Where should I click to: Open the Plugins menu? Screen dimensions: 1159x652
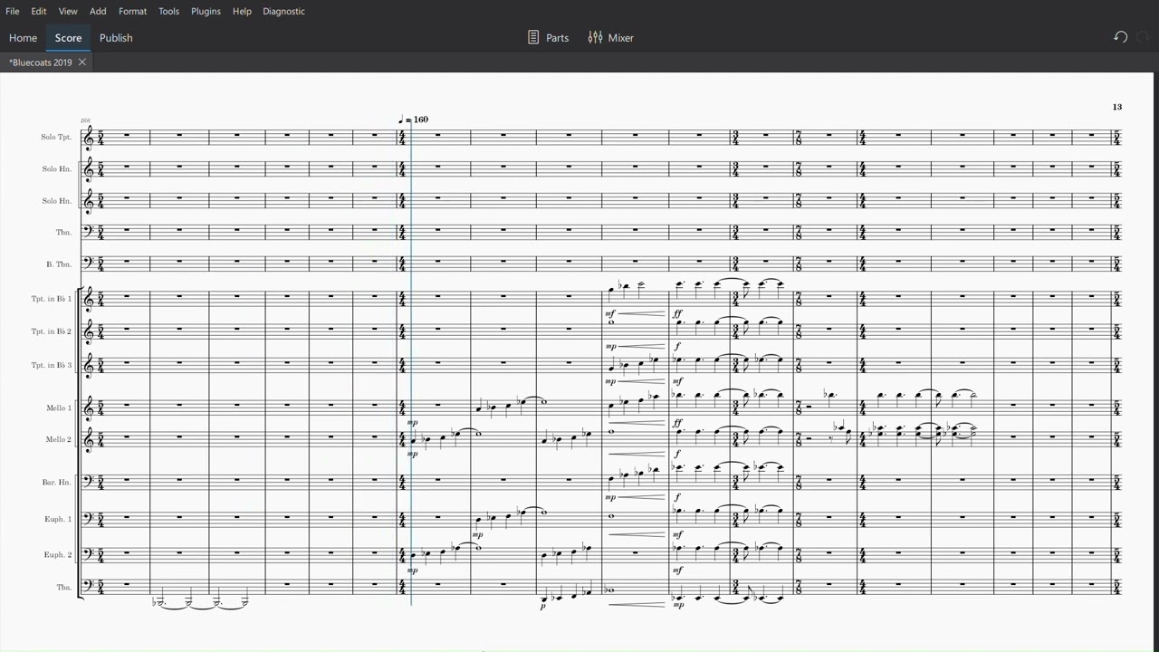(x=206, y=11)
